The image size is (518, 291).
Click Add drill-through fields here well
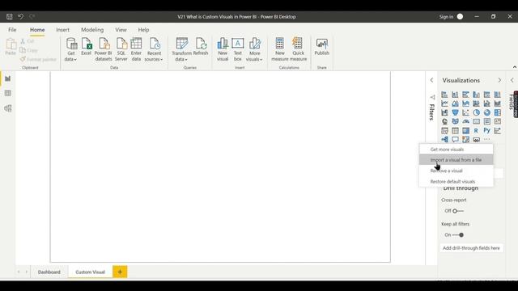point(471,248)
